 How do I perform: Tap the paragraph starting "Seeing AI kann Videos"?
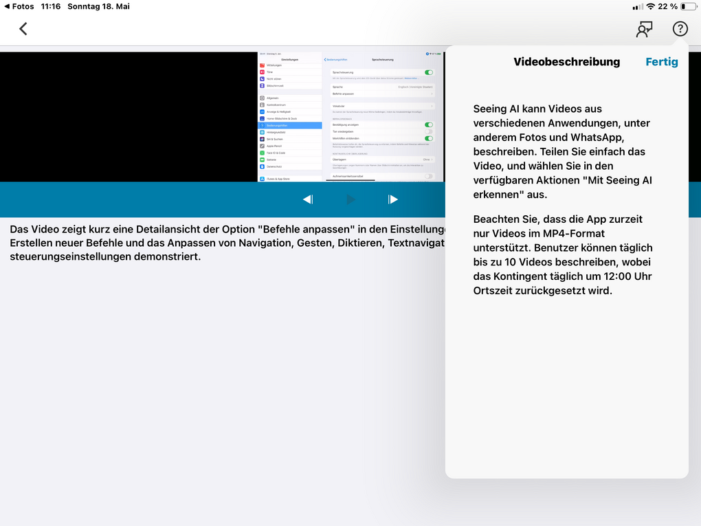click(x=562, y=152)
